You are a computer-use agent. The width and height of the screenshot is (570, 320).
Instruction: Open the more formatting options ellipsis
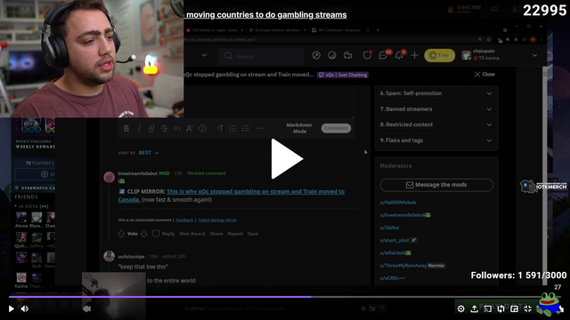click(x=260, y=128)
